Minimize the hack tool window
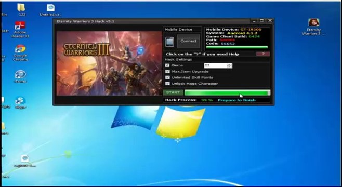342x187 pixels. pos(254,21)
